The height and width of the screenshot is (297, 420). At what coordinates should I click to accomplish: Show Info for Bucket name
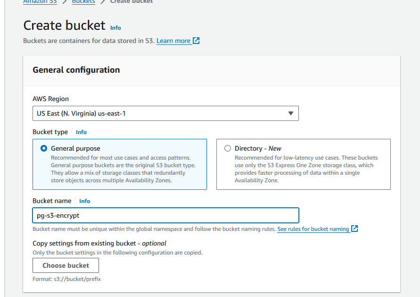point(85,201)
